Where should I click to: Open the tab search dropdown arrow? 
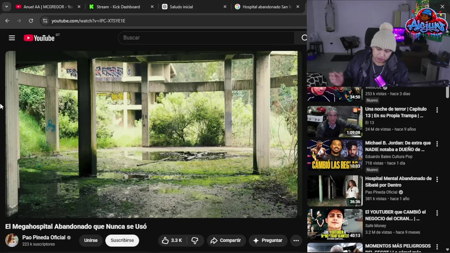tap(6, 7)
